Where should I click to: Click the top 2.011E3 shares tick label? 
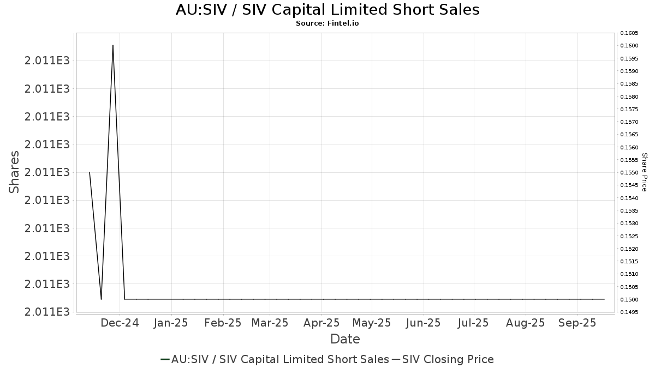(47, 61)
